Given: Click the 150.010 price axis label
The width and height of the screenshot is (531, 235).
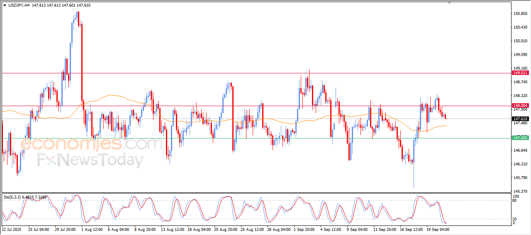Looking at the screenshot, I should pyautogui.click(x=520, y=41).
